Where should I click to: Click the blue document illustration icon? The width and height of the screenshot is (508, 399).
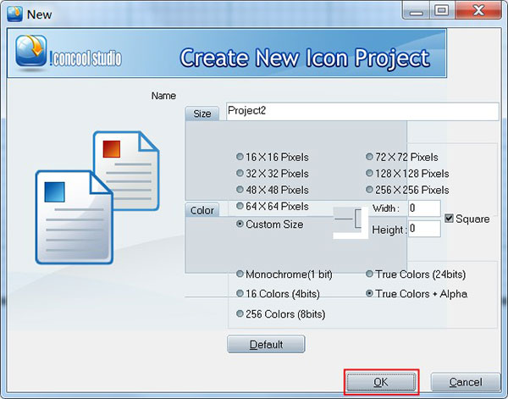pyautogui.click(x=75, y=217)
